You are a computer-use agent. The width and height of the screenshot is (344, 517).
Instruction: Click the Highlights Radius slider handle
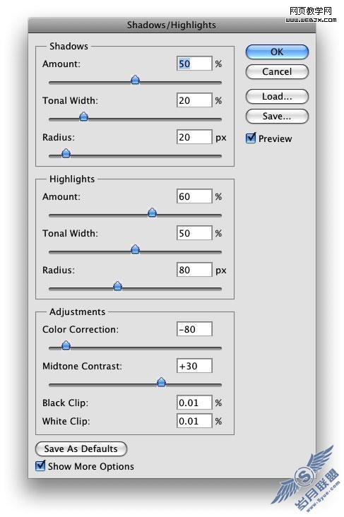(x=118, y=286)
